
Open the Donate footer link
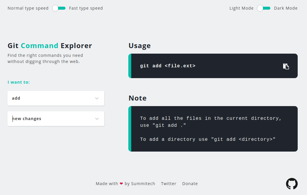[x=190, y=184]
